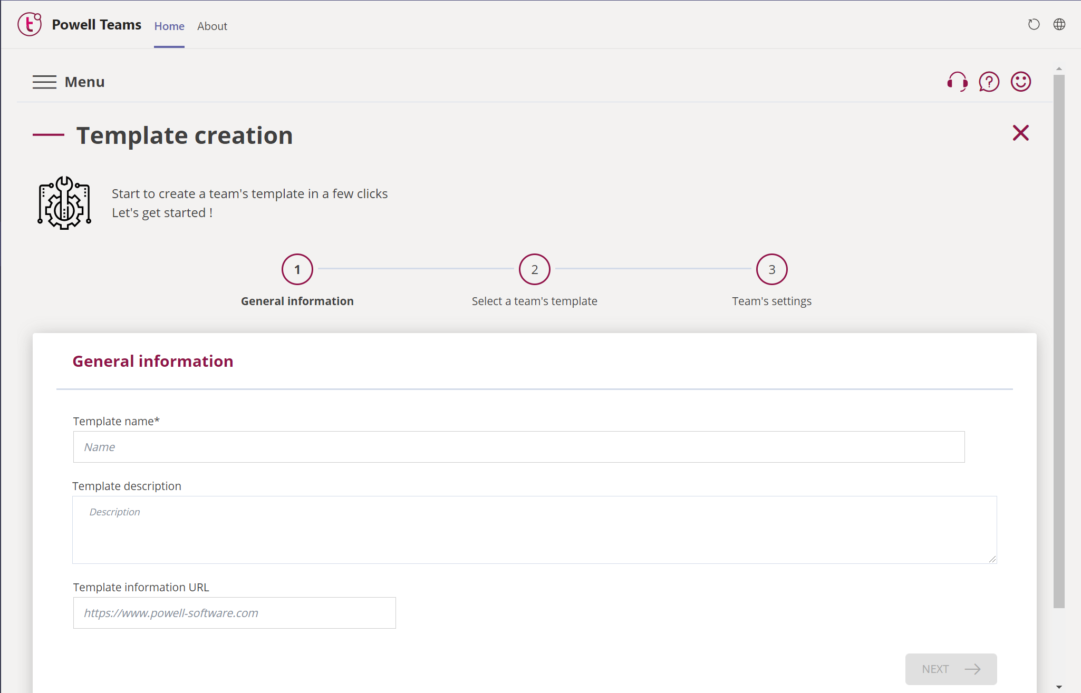Viewport: 1081px width, 693px height.
Task: Open the globe website icon
Action: (1059, 24)
